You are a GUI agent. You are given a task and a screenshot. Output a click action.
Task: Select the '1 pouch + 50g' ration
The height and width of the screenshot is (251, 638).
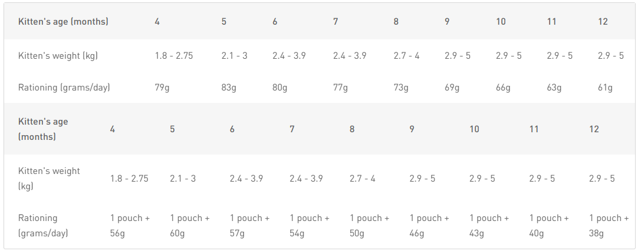point(370,226)
